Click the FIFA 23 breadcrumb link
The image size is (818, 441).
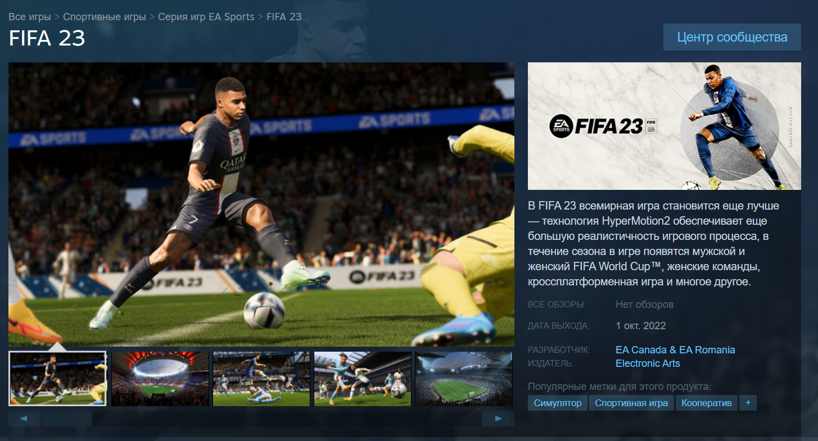[284, 16]
